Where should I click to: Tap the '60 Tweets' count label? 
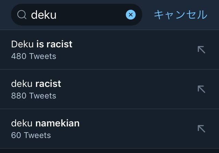pos(31,135)
